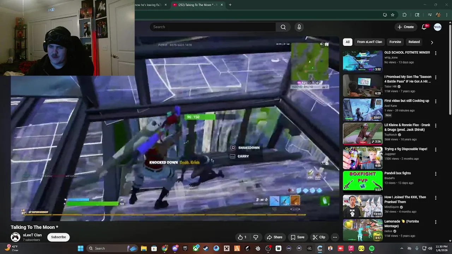452x254 pixels.
Task: Open How I Joined The KKK video title
Action: 405,200
